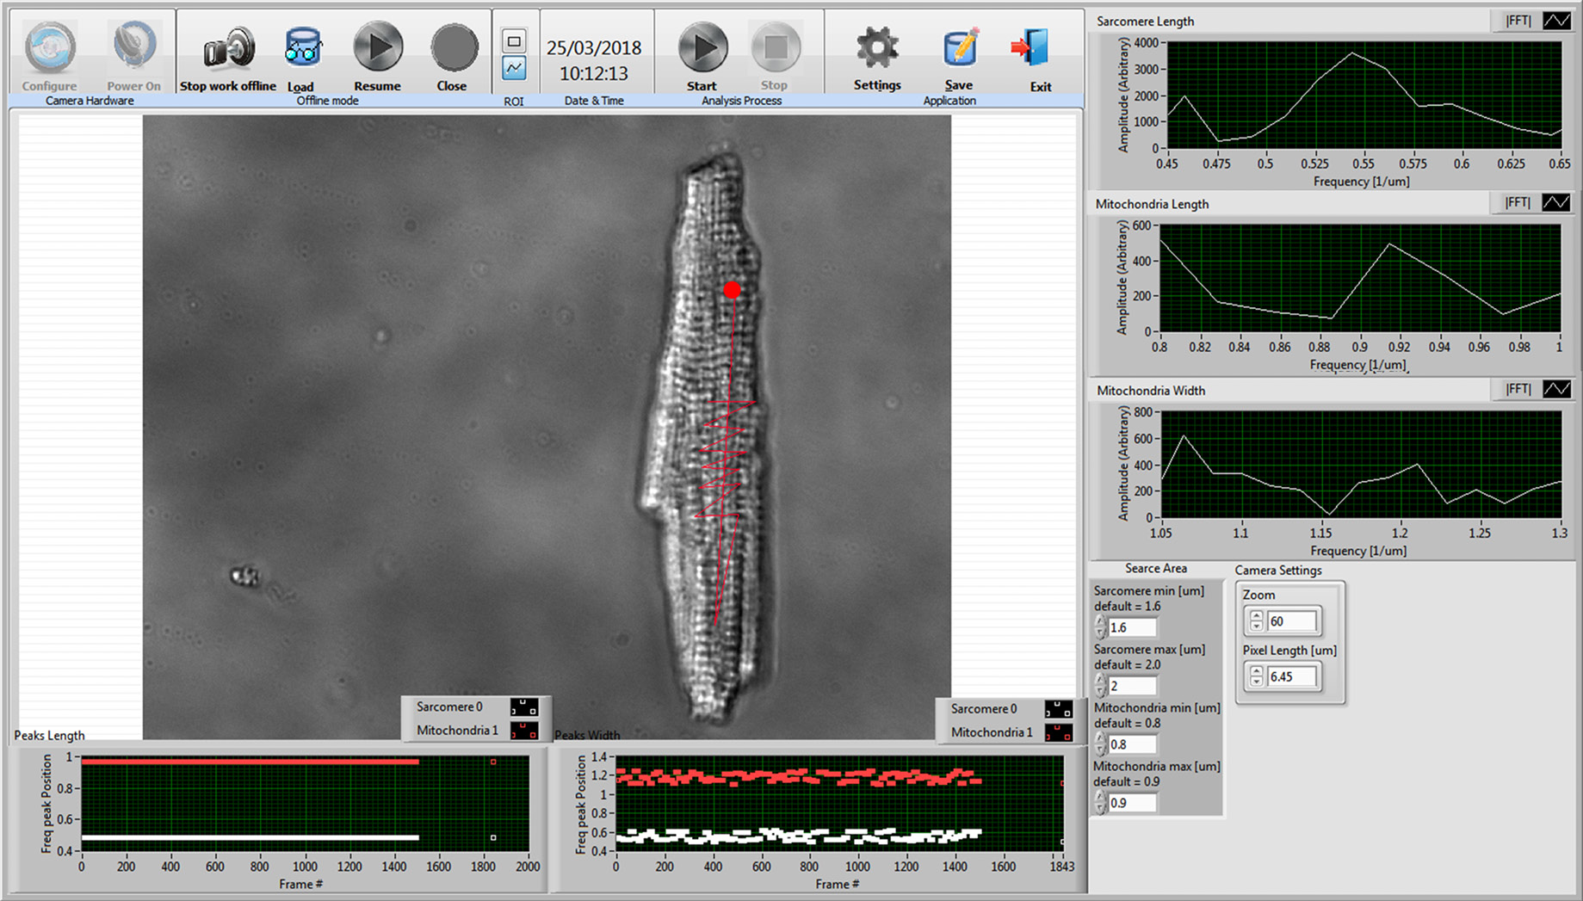Screen dimensions: 1583x901
Task: Click the Mitochondria max value stepper arrows
Action: (1100, 803)
